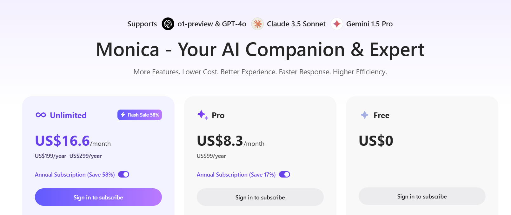Click the lightning bolt in the Flash Sale badge
The height and width of the screenshot is (215, 511).
coord(122,115)
